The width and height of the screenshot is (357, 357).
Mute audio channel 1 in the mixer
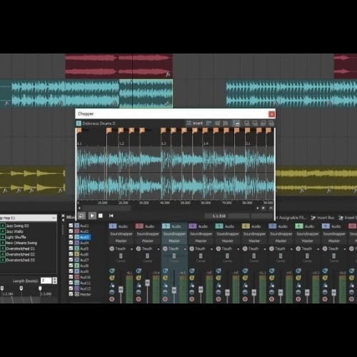coord(112,271)
